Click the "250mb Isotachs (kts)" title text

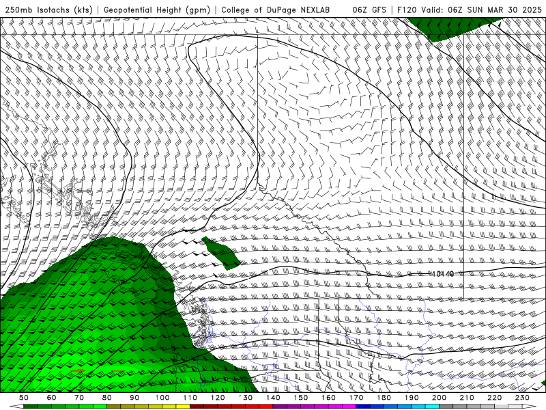click(x=48, y=10)
